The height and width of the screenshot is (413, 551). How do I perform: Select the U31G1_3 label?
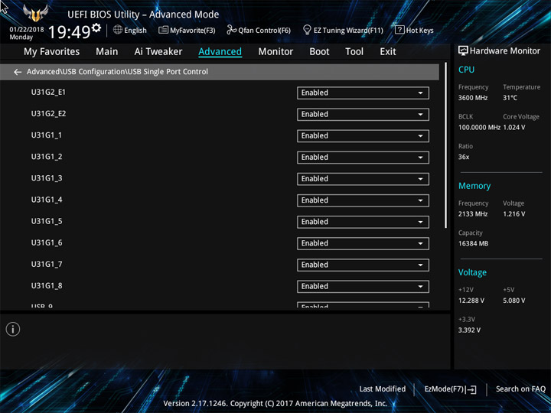point(47,178)
